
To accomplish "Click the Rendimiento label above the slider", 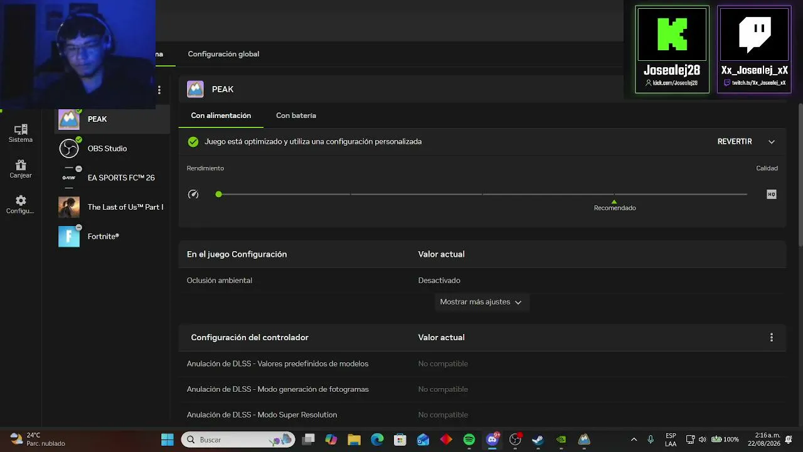I will point(205,168).
